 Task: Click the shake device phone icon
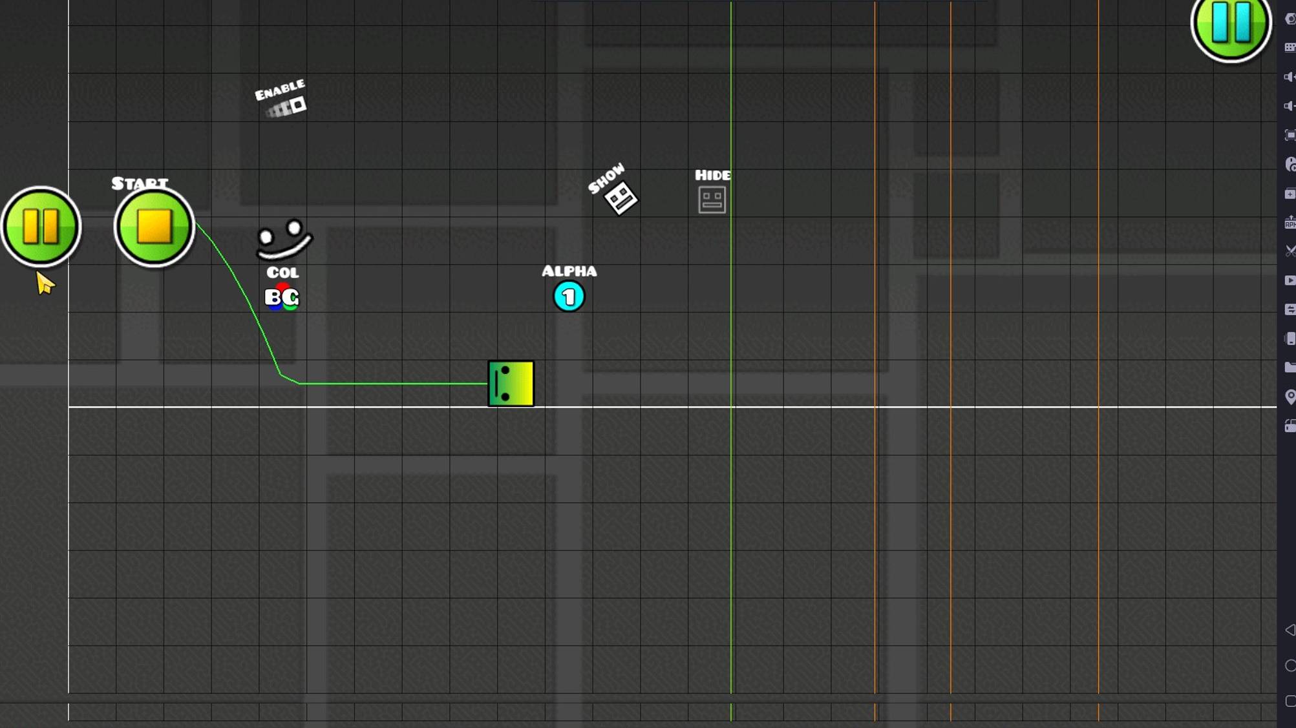[x=1290, y=338]
